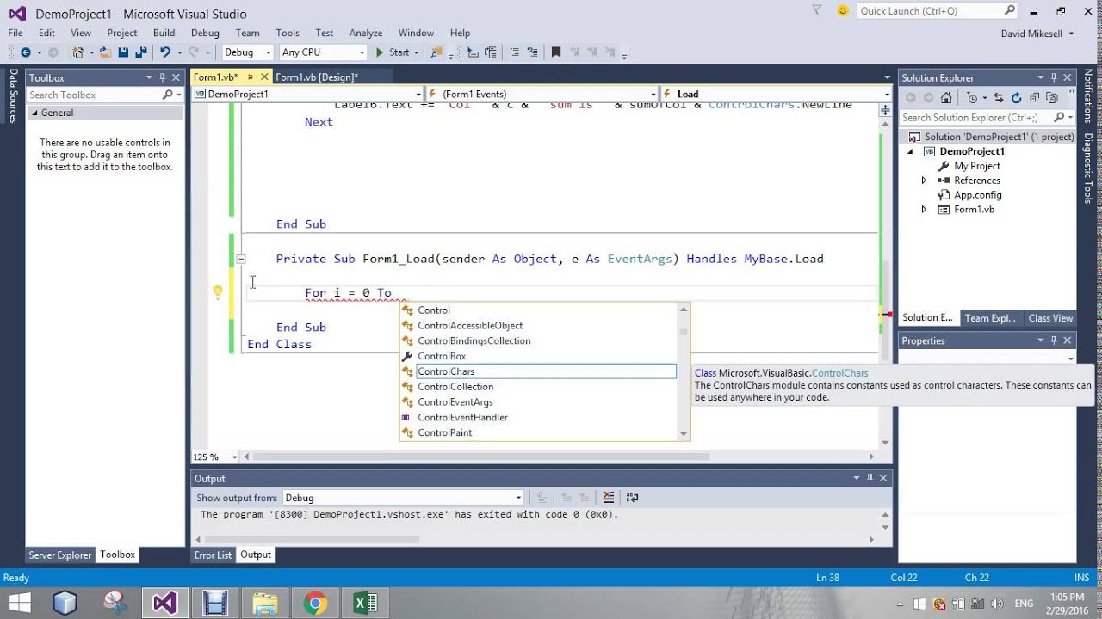The width and height of the screenshot is (1102, 619).
Task: Click the Open File toolbar icon
Action: [106, 52]
